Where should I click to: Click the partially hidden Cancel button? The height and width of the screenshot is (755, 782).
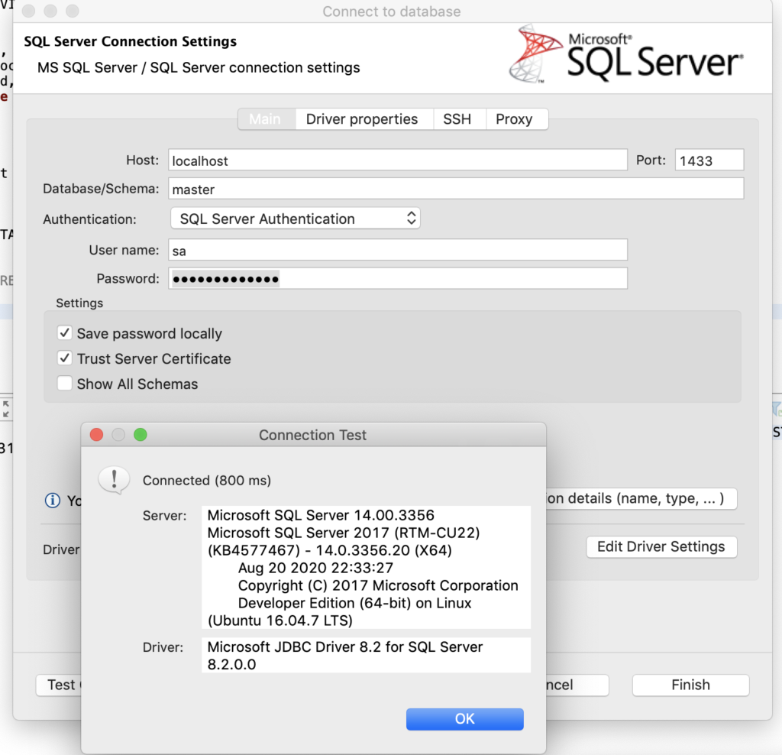click(x=577, y=685)
